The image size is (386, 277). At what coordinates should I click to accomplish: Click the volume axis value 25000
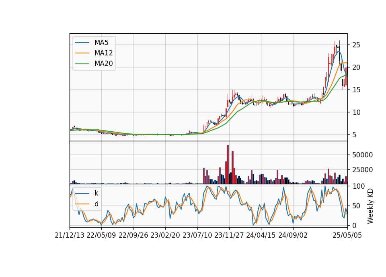tap(362, 170)
